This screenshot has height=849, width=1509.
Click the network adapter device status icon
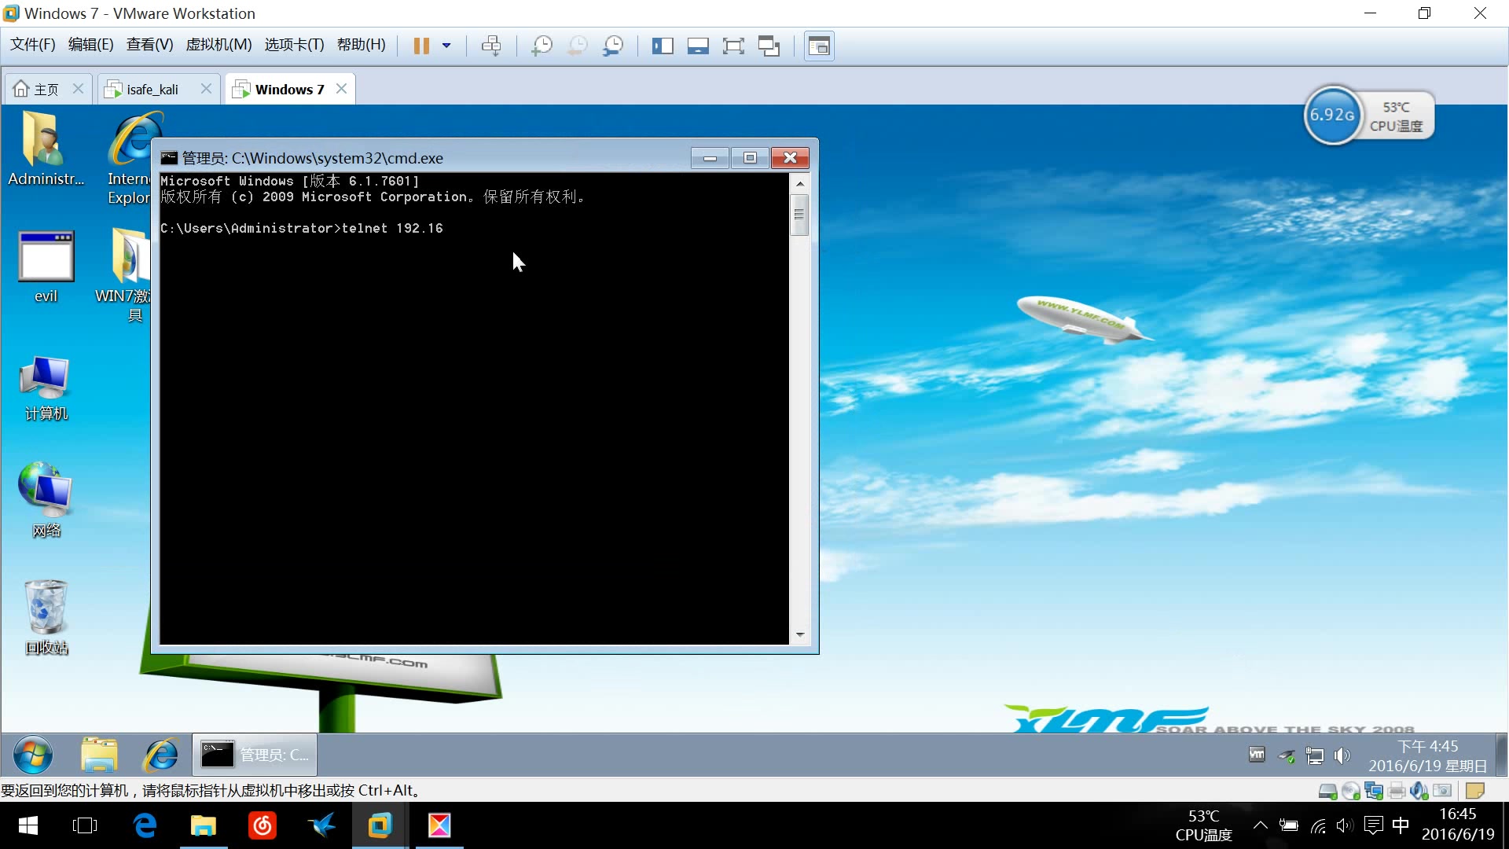[1374, 791]
